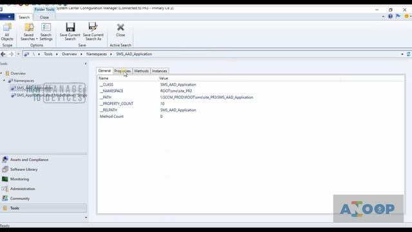Sort by the Value column header
Image resolution: width=412 pixels, height=232 pixels.
coord(249,78)
